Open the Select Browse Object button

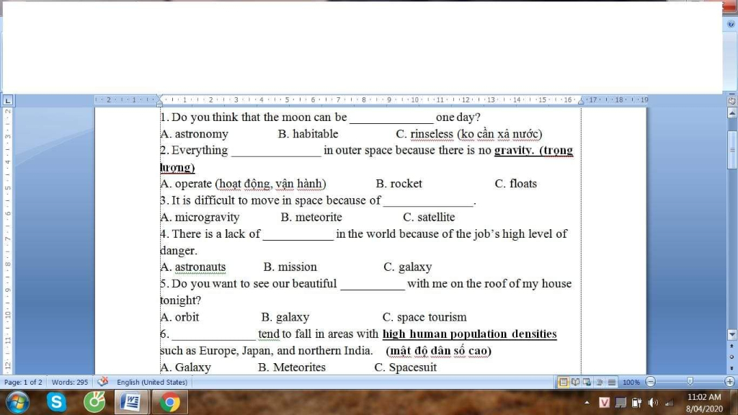coord(732,357)
